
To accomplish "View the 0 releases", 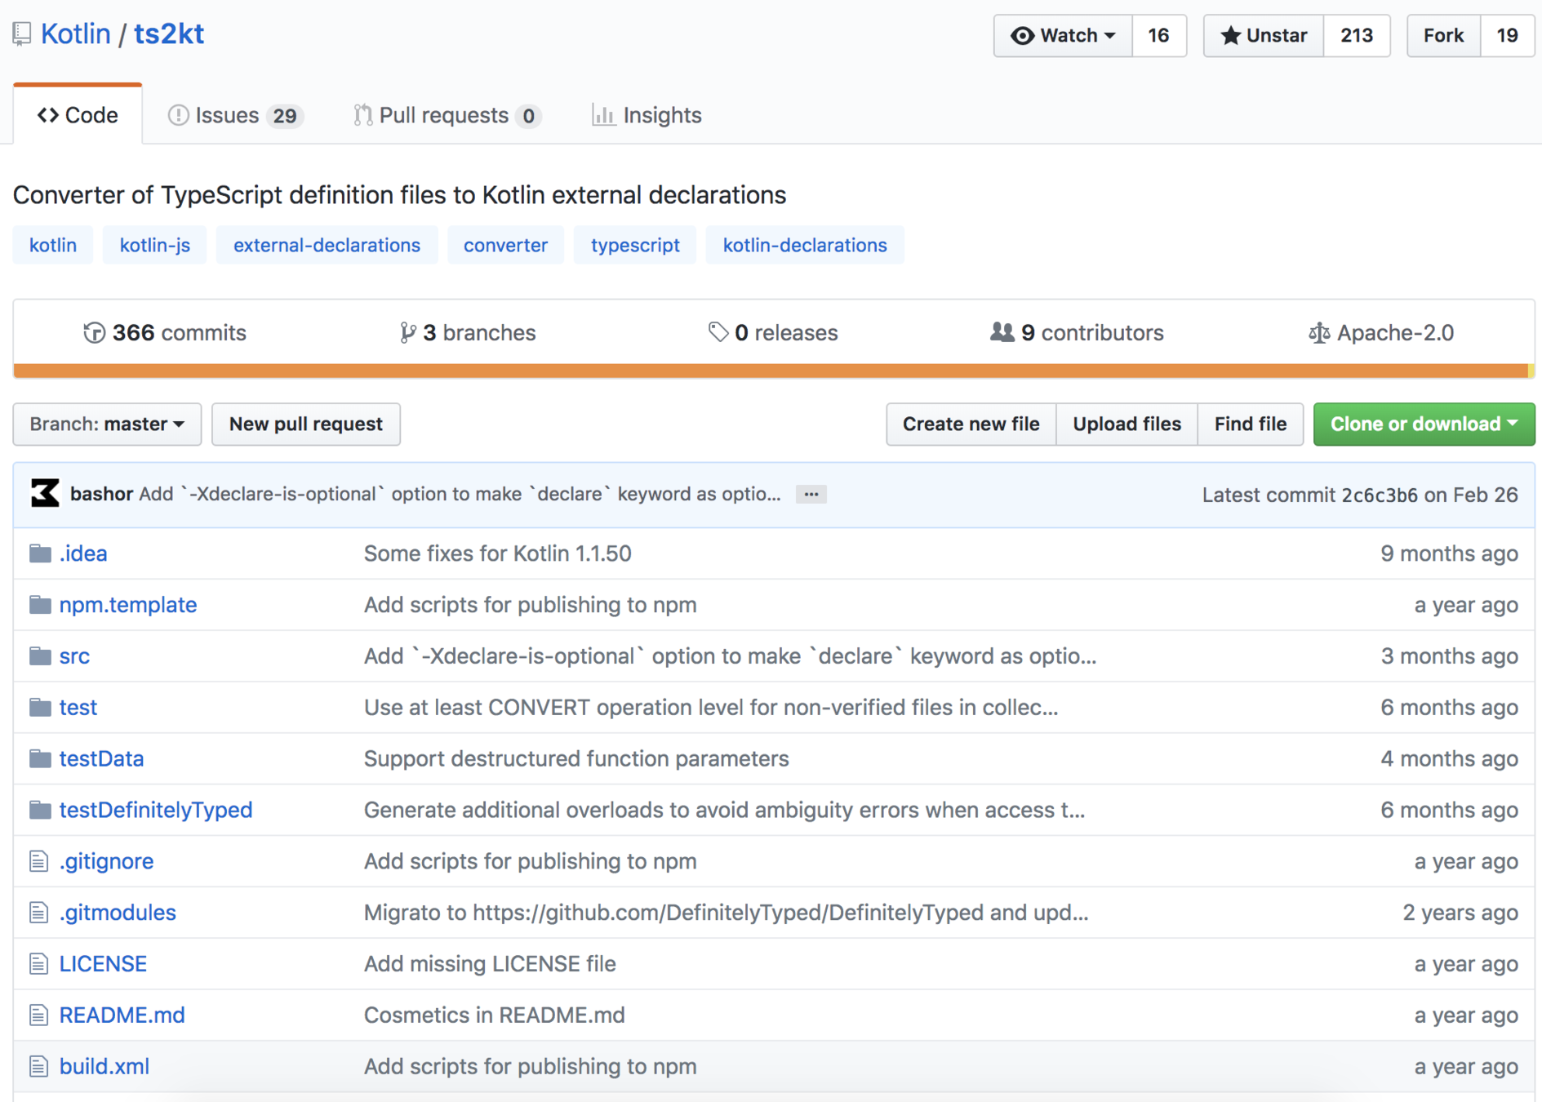I will [773, 333].
